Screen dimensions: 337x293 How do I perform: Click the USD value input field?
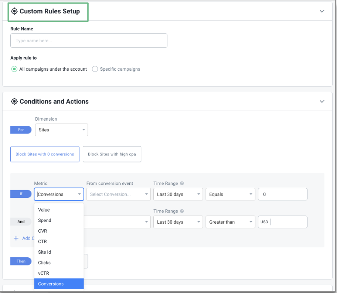tap(287, 222)
